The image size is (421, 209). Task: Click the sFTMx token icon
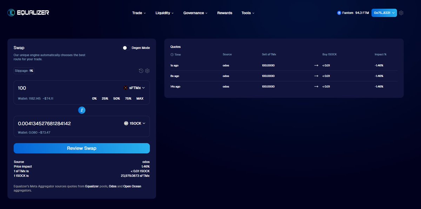(126, 88)
